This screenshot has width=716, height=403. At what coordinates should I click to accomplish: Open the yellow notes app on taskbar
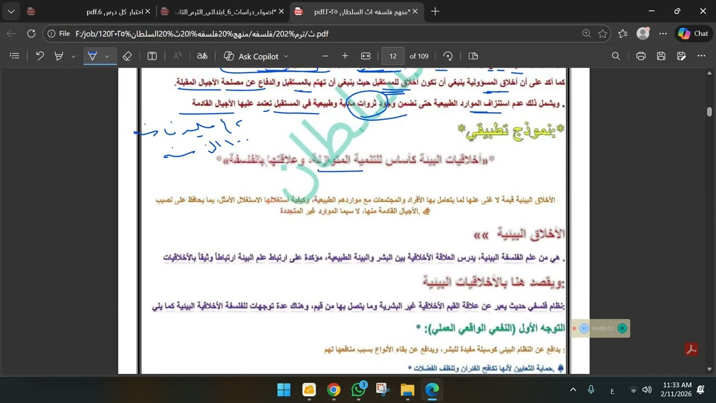[x=309, y=390]
